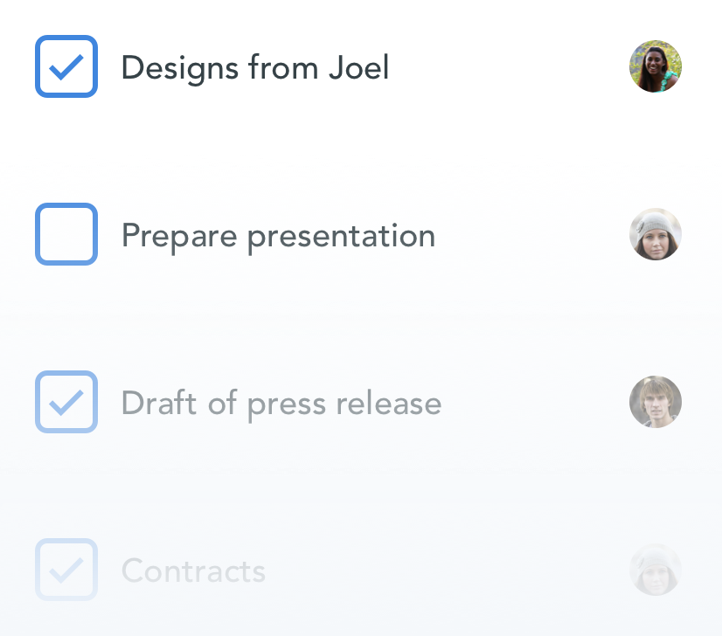
Task: Click the assignee photo for Prepare presentation
Action: [x=656, y=234]
